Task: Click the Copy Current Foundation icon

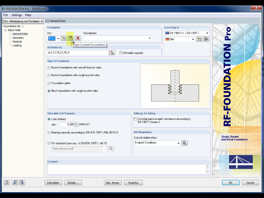Action: (71, 39)
